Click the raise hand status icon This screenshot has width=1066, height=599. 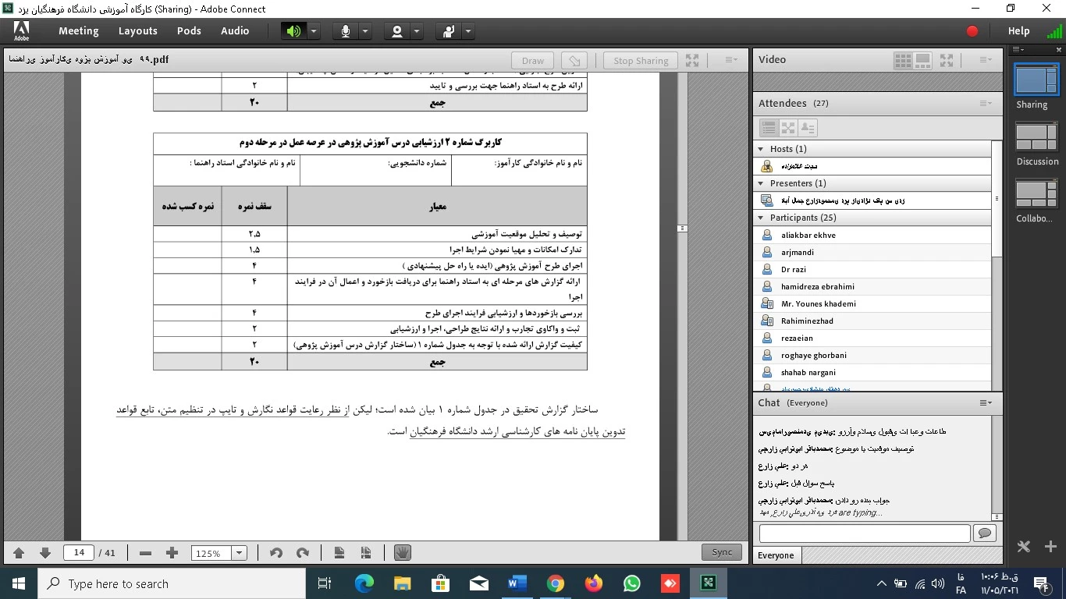[449, 31]
